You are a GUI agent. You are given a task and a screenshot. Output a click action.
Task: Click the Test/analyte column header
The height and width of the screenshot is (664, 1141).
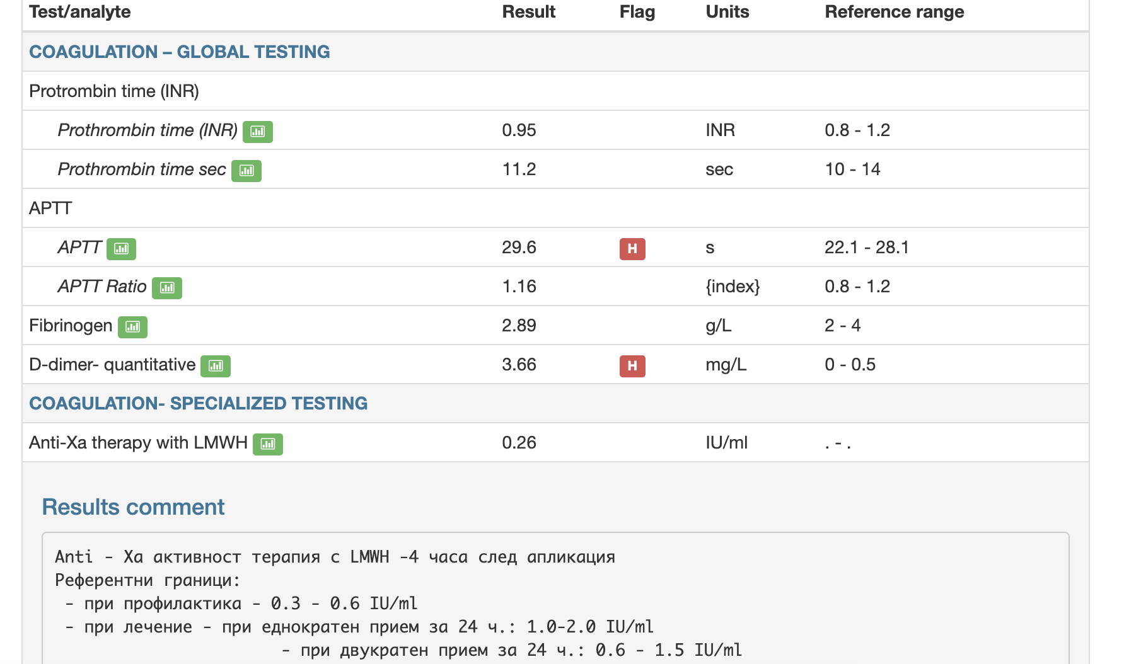pyautogui.click(x=80, y=12)
